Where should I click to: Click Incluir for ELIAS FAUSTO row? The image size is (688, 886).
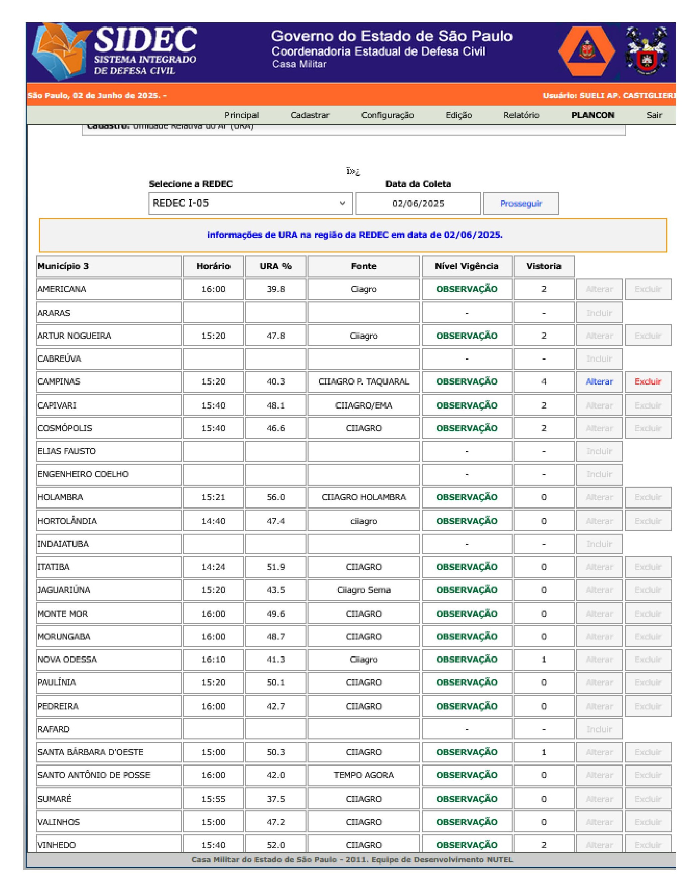[599, 451]
